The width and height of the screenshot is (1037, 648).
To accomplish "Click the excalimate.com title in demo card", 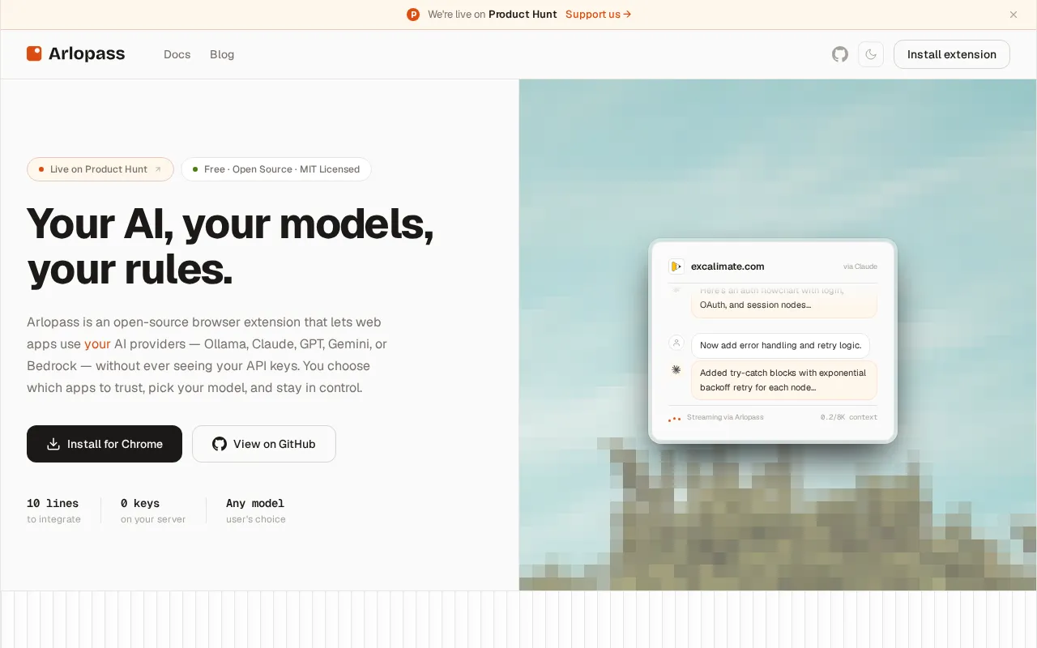I will pos(728,266).
